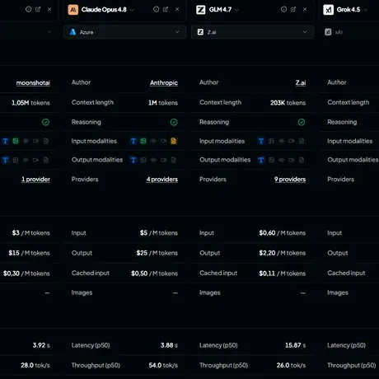Click the Anthropic logo icon
This screenshot has height=379, width=379.
tap(73, 10)
